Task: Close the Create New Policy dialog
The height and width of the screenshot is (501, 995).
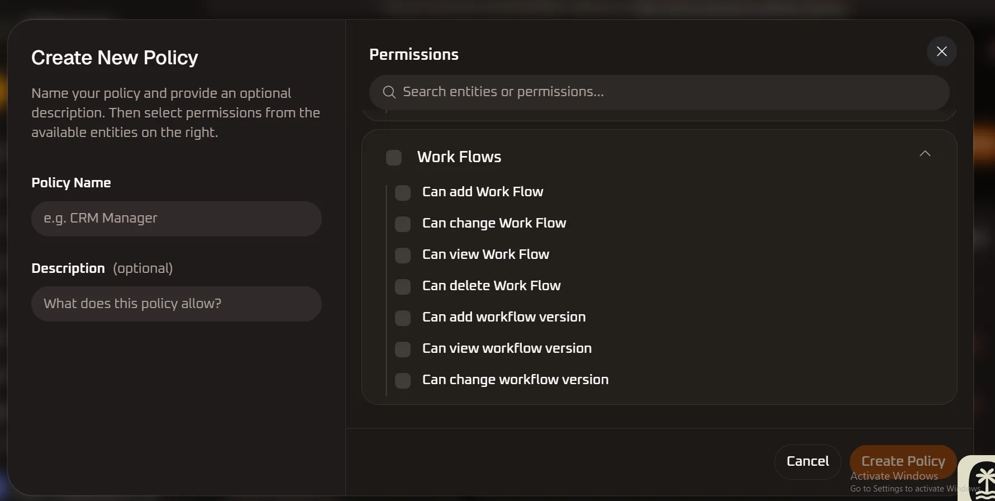Action: [x=941, y=51]
